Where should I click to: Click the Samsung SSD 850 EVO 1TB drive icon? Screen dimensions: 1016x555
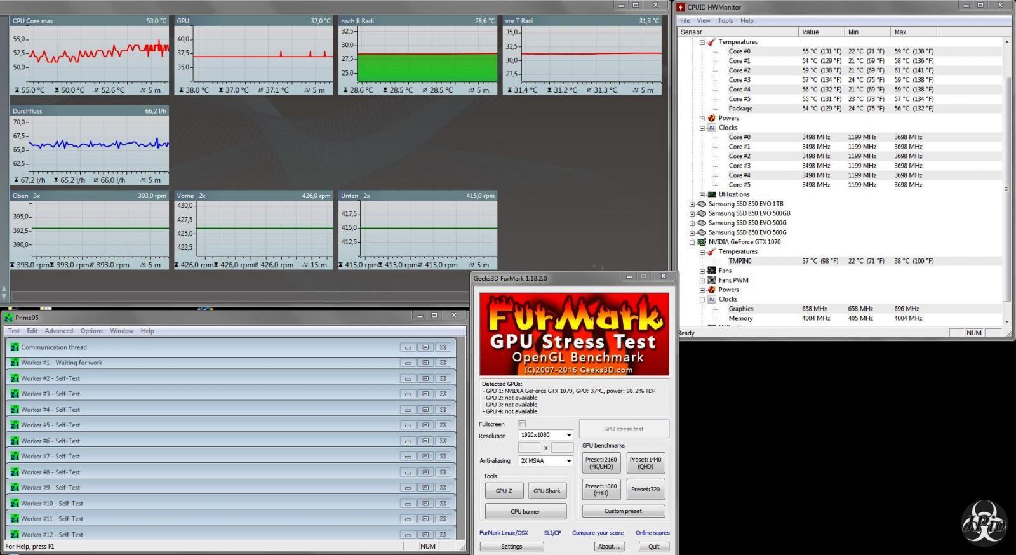[x=702, y=204]
